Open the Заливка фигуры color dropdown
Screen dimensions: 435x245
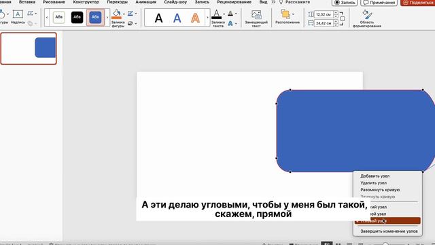click(x=124, y=14)
